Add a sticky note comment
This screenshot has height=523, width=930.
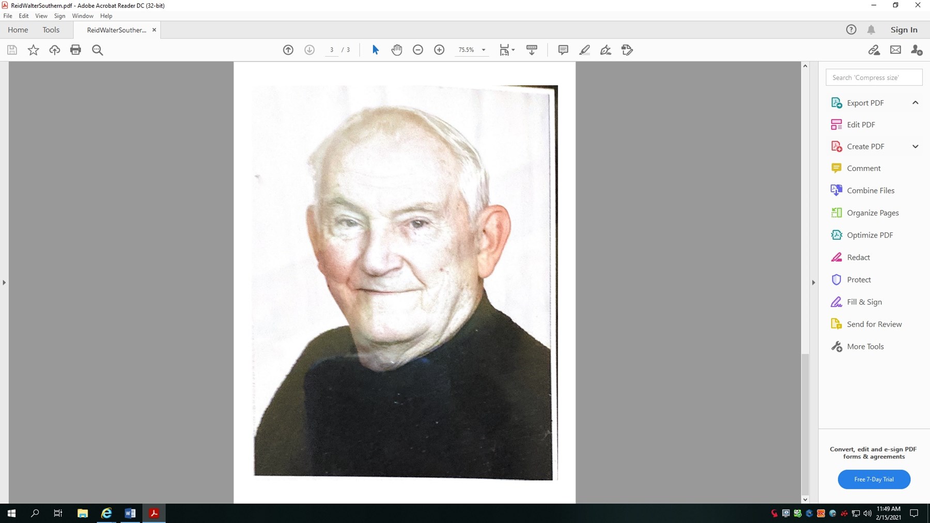(x=563, y=50)
